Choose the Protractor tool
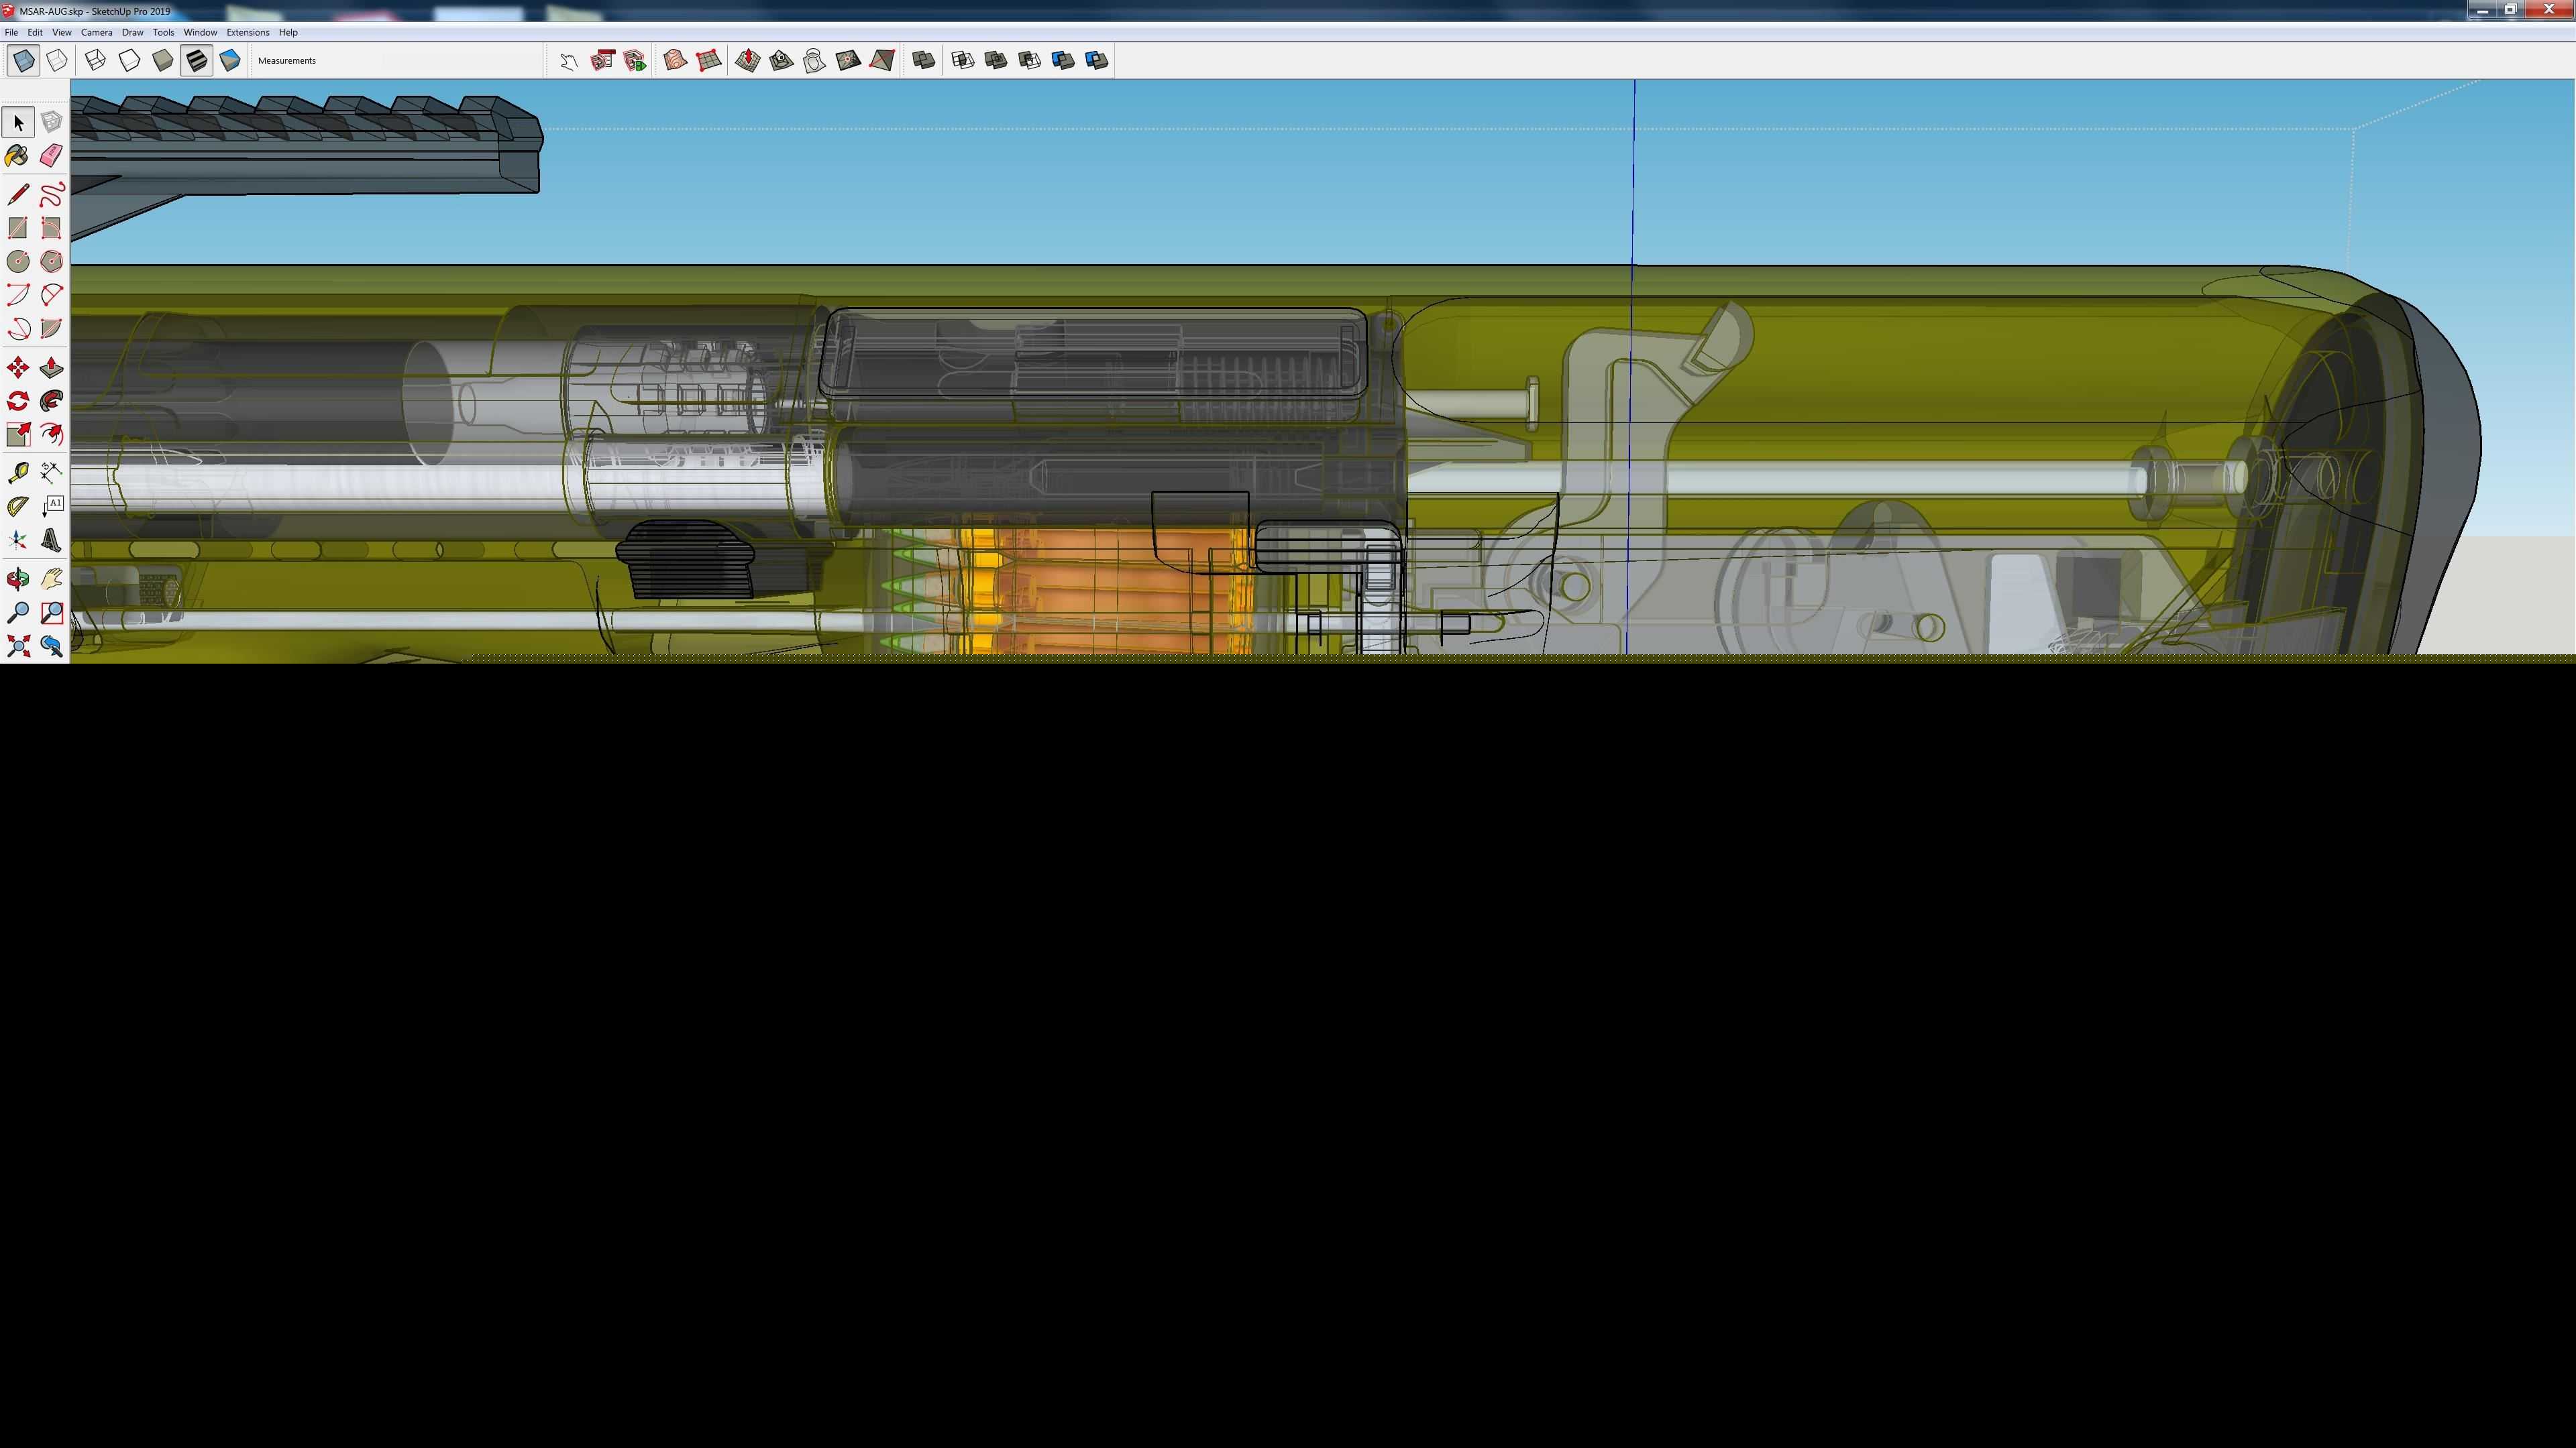The image size is (2576, 1448). click(x=18, y=507)
